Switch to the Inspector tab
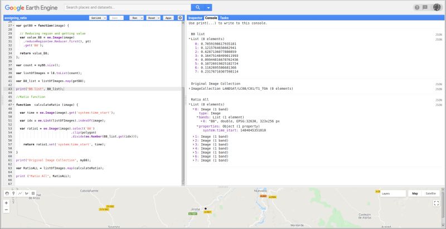446x229 pixels. click(195, 18)
